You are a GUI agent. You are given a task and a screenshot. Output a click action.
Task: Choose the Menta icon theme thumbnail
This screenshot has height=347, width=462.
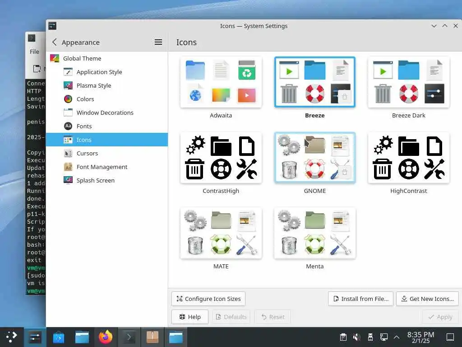pyautogui.click(x=314, y=234)
